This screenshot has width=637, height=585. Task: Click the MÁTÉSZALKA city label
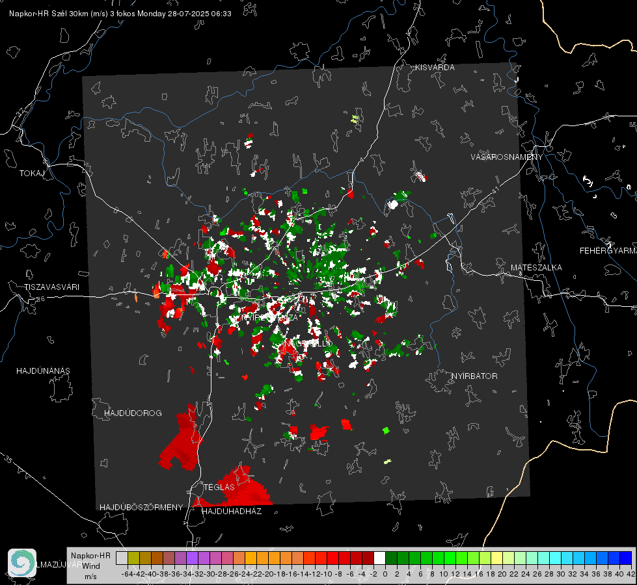pos(536,268)
